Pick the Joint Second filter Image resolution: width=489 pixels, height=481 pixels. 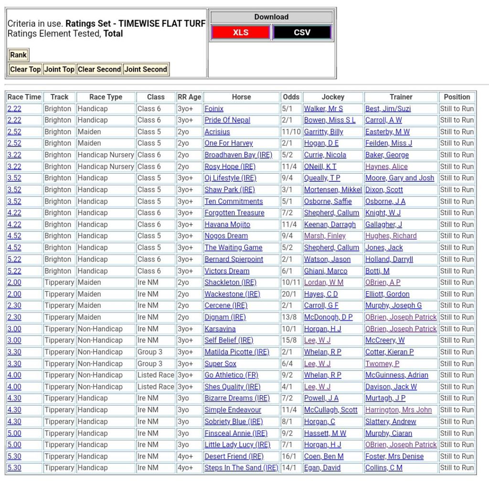pyautogui.click(x=146, y=69)
